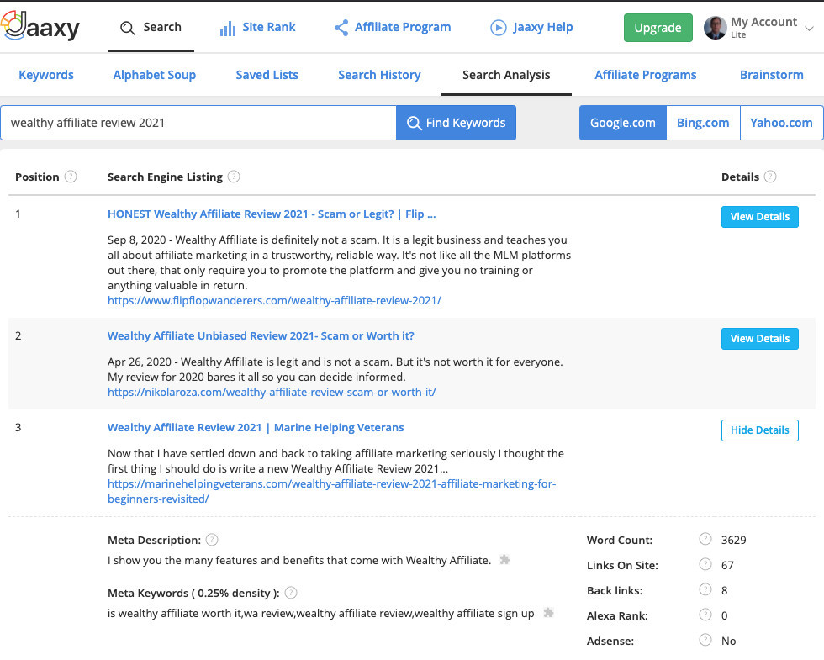Select Bing.com search engine
This screenshot has width=824, height=660.
click(703, 123)
